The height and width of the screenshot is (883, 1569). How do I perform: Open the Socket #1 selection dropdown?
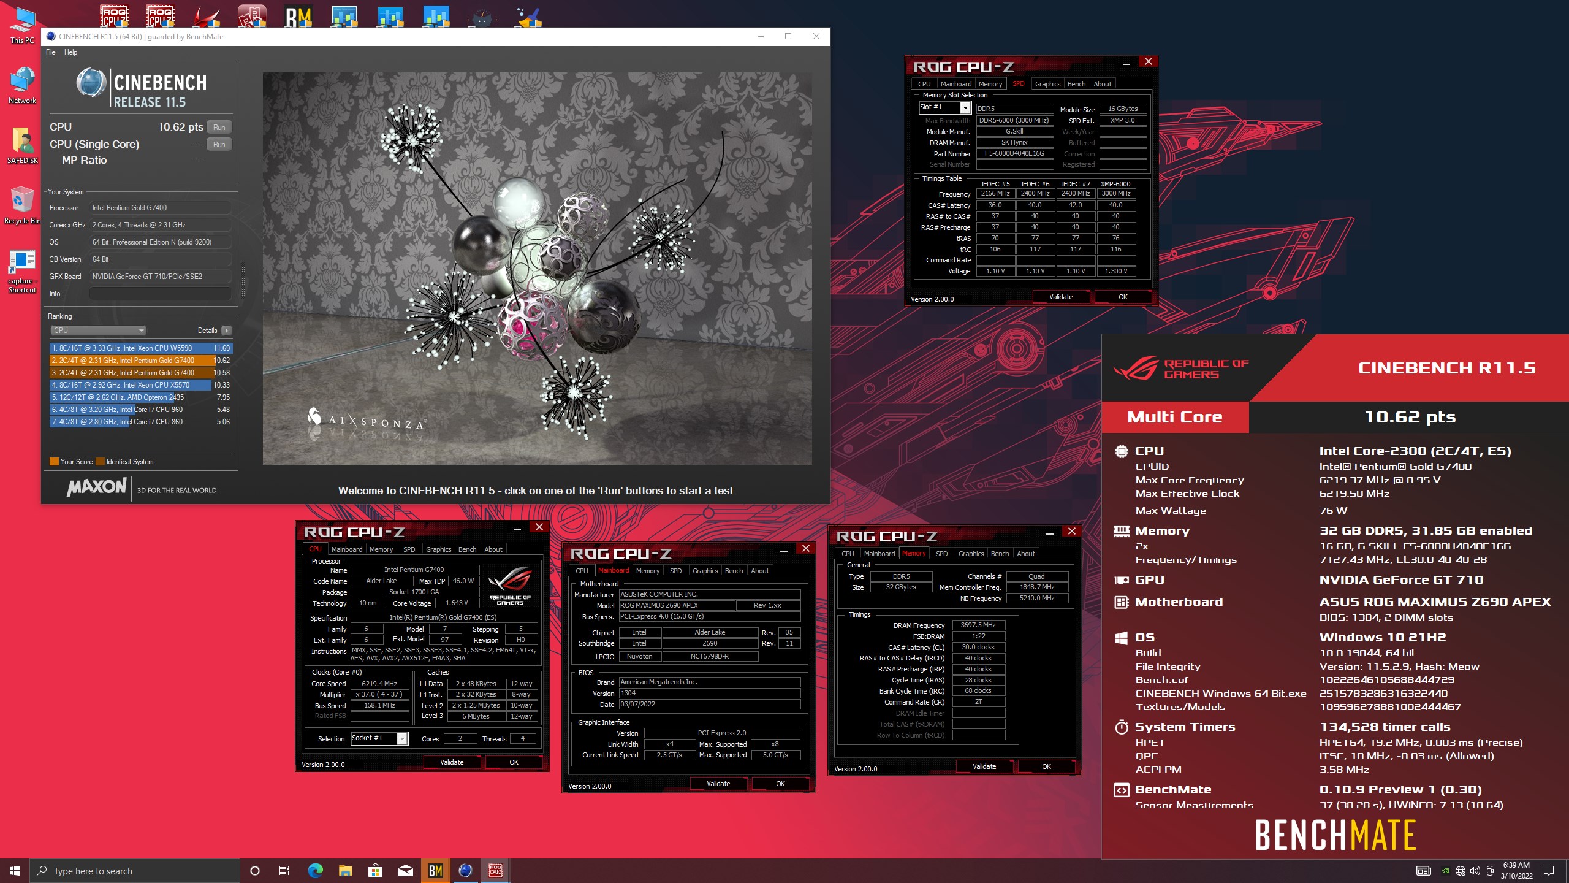pos(379,738)
